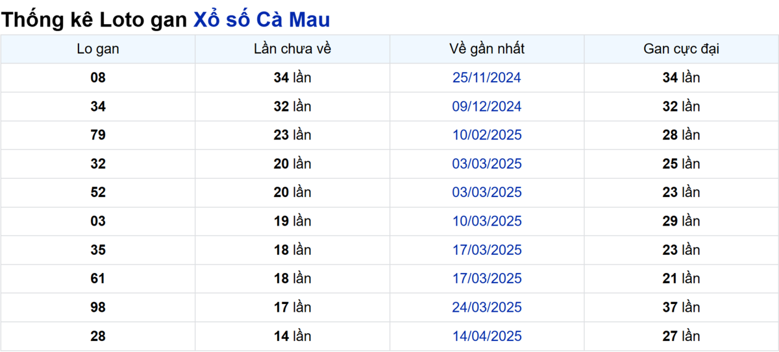This screenshot has width=779, height=352.
Task: Open the 09/12/2024 date link
Action: (487, 106)
